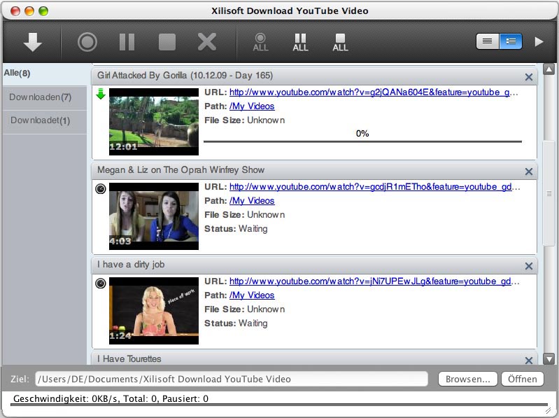Select I Have Tourettes title bar
The height and width of the screenshot is (418, 559).
[x=314, y=358]
